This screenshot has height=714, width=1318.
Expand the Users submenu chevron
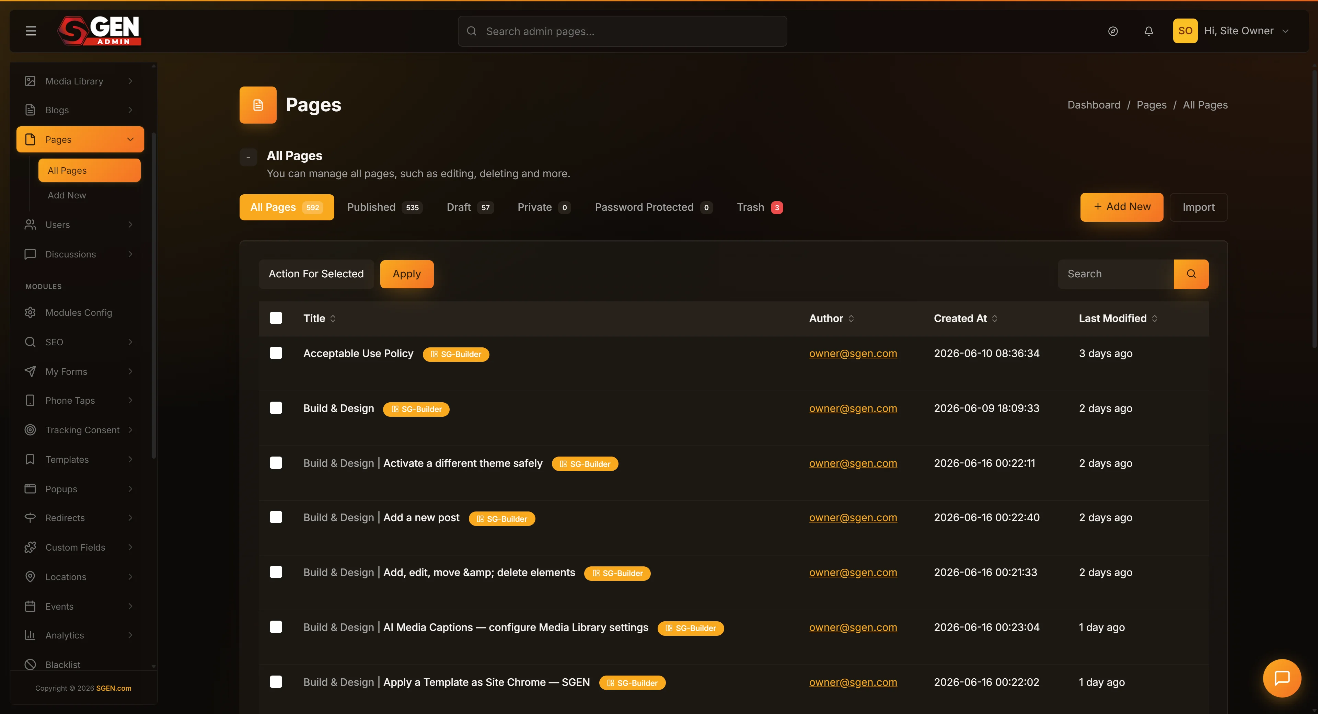(x=130, y=225)
